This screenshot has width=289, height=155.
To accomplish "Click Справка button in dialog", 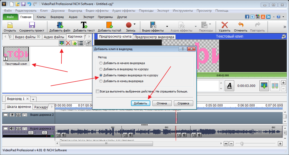I will pyautogui.click(x=183, y=103).
